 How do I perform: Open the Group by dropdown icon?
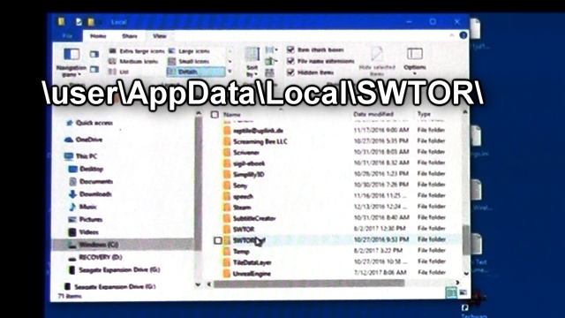click(x=271, y=49)
